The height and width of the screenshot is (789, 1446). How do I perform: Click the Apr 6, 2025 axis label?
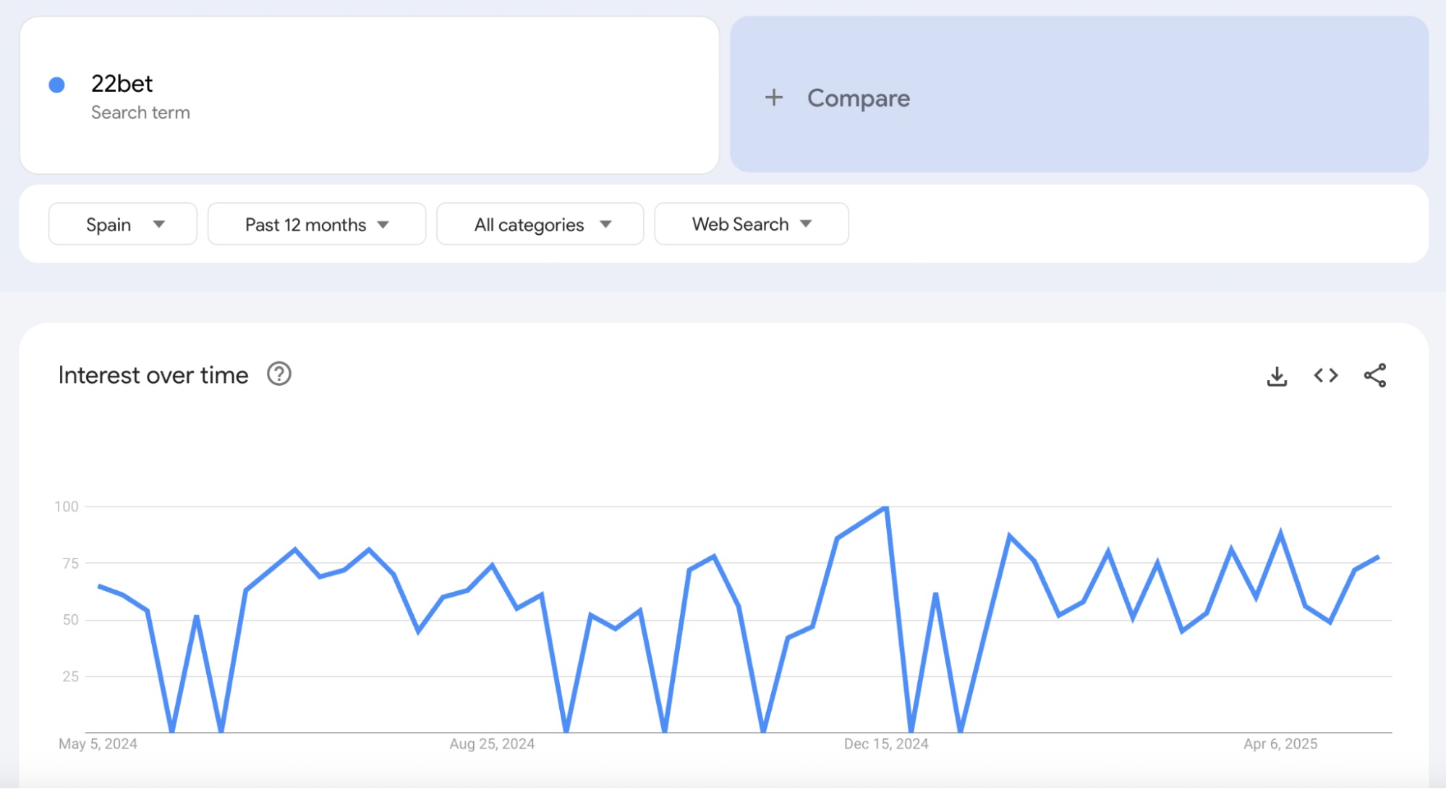(x=1280, y=743)
